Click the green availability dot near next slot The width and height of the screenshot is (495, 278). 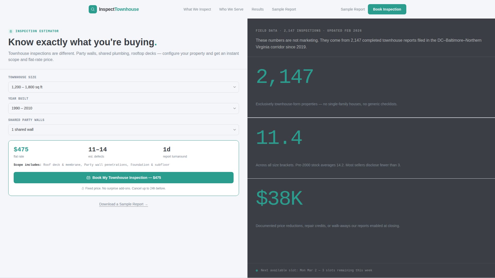click(x=257, y=271)
